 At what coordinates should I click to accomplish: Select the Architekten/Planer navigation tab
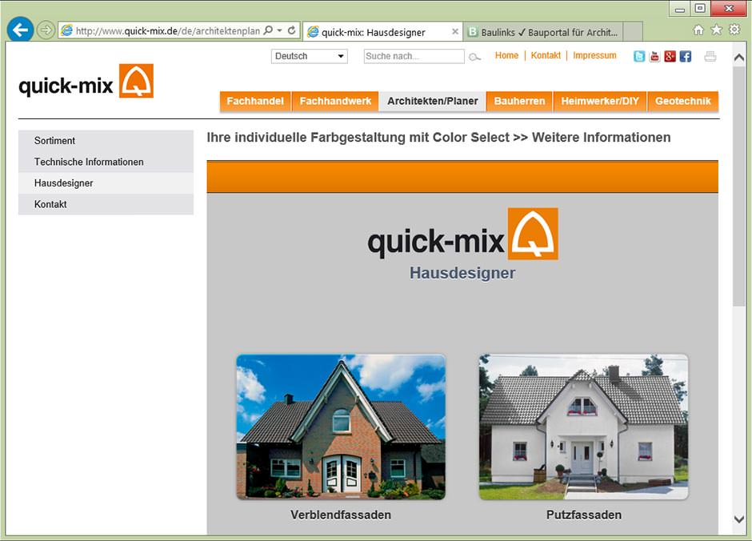tap(433, 101)
